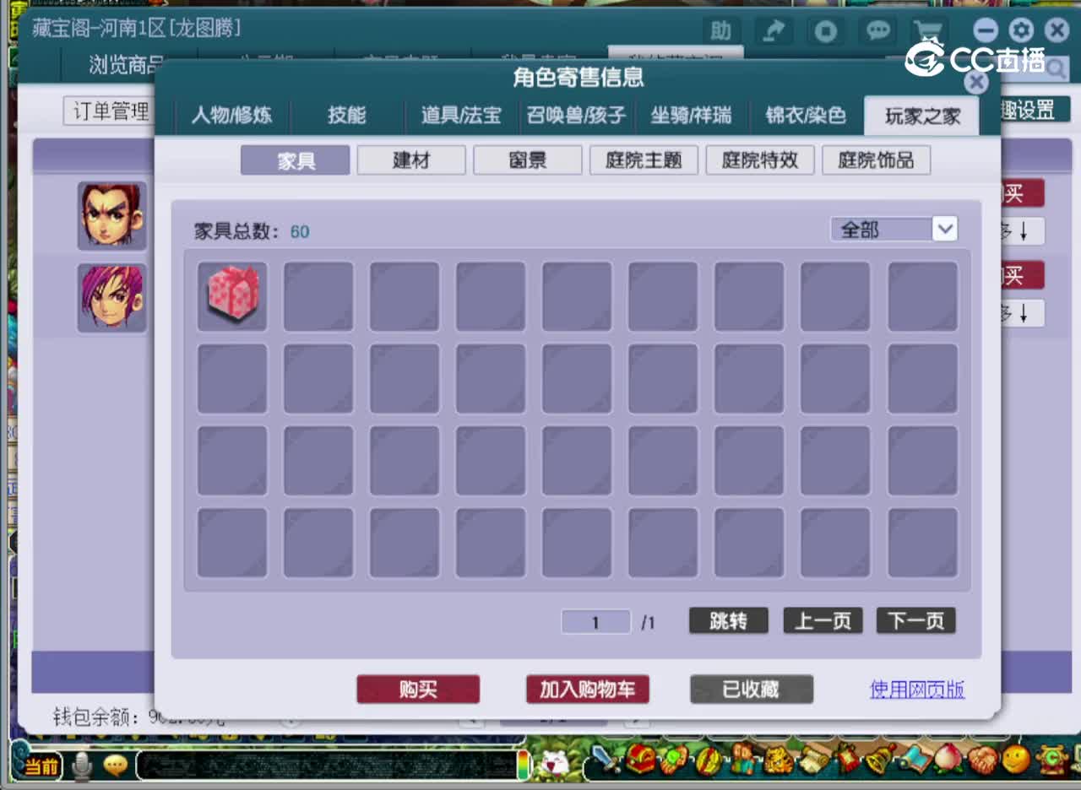
Task: Expand the furniture category selector arrow
Action: pos(946,229)
